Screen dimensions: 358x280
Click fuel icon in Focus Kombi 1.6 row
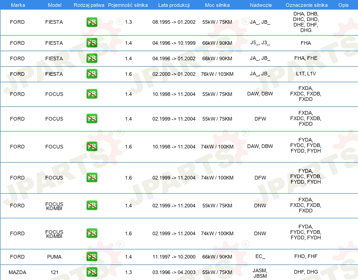tap(92, 233)
